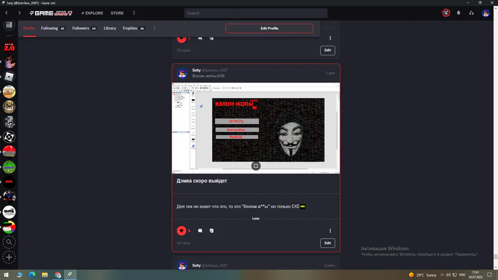Switch the ENG input language
This screenshot has width=498, height=280.
(x=462, y=275)
